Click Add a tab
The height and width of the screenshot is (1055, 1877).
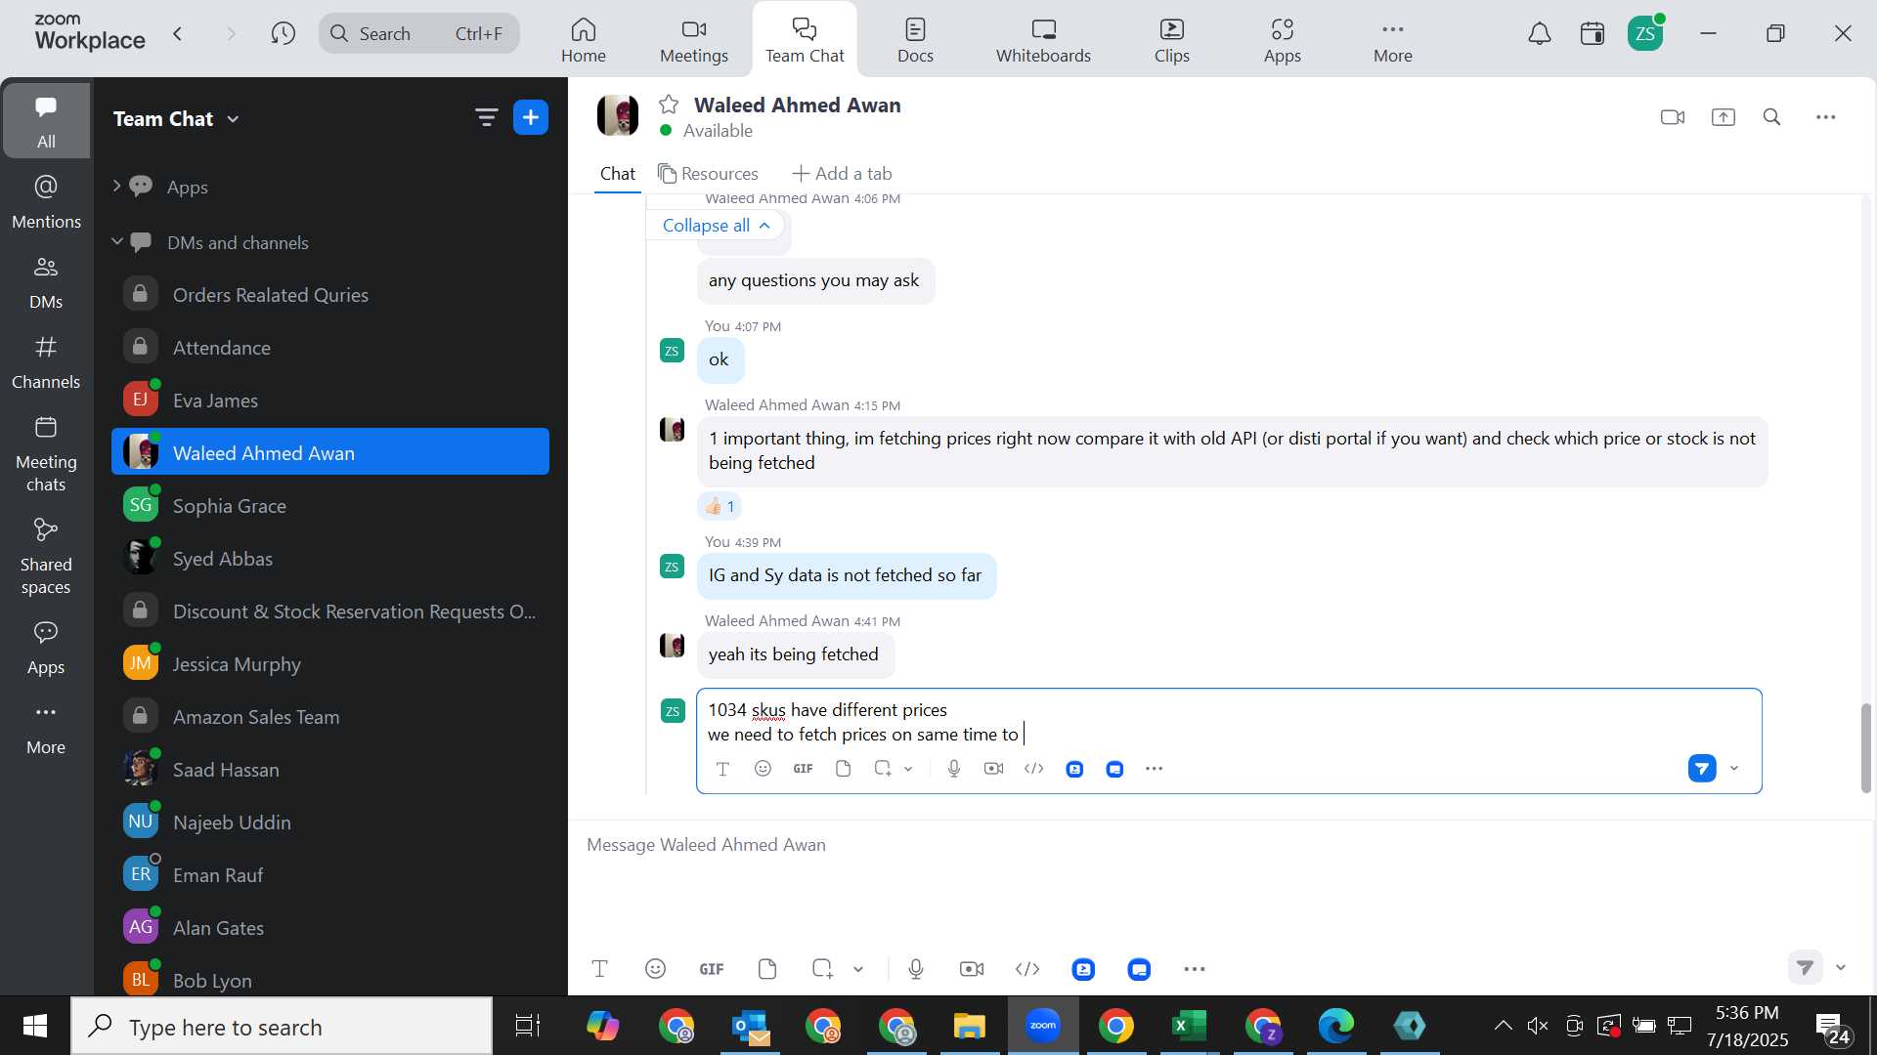pos(842,173)
